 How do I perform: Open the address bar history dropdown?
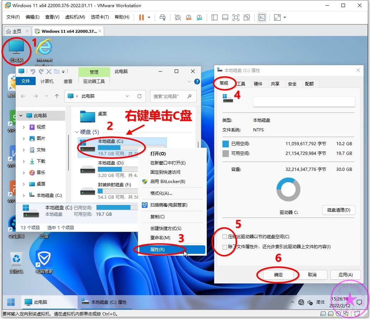tap(127, 96)
